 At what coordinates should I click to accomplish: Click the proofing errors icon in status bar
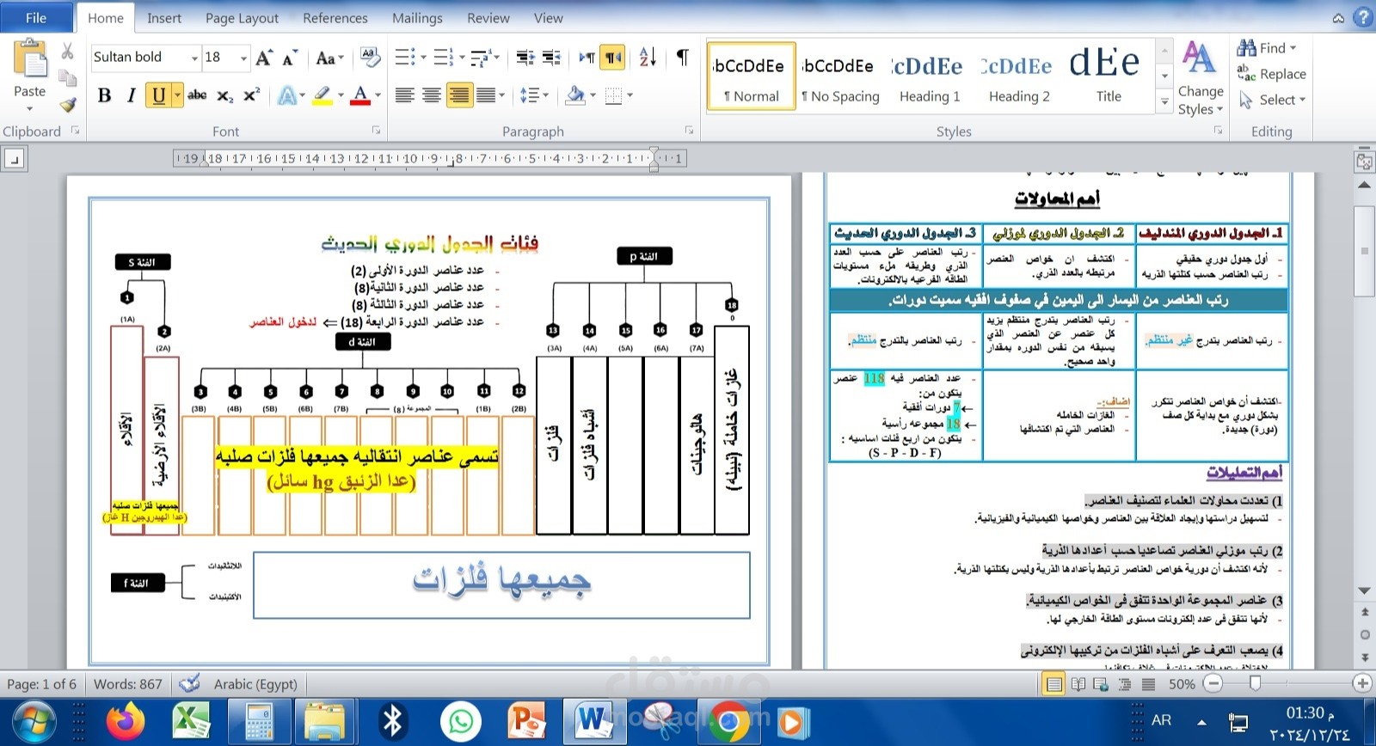click(189, 683)
